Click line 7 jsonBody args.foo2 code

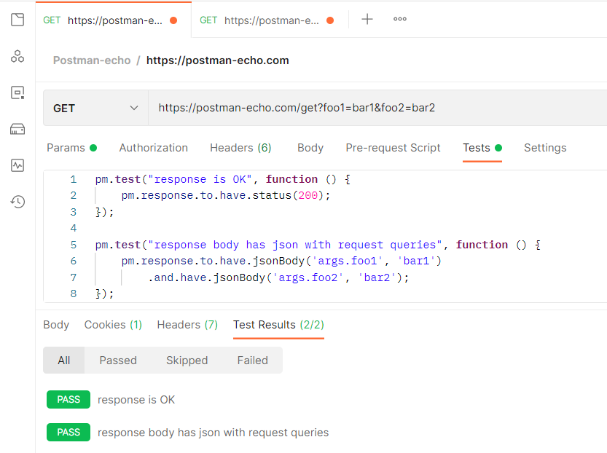point(278,277)
